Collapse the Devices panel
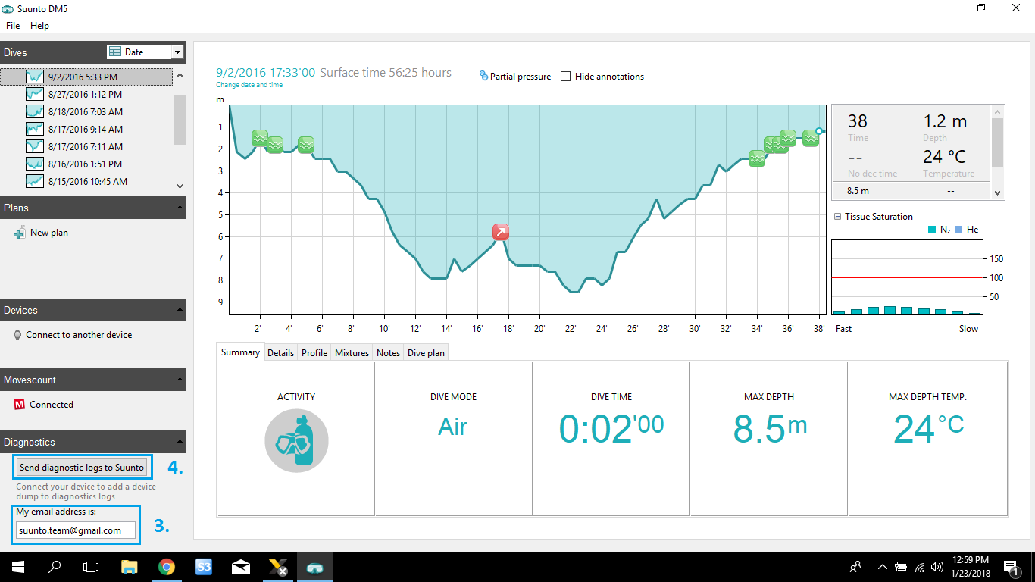 pyautogui.click(x=180, y=310)
